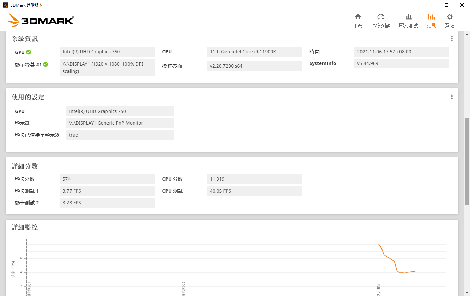The width and height of the screenshot is (470, 296).
Task: Click the 3DMark app icon in title bar
Action: pos(6,5)
